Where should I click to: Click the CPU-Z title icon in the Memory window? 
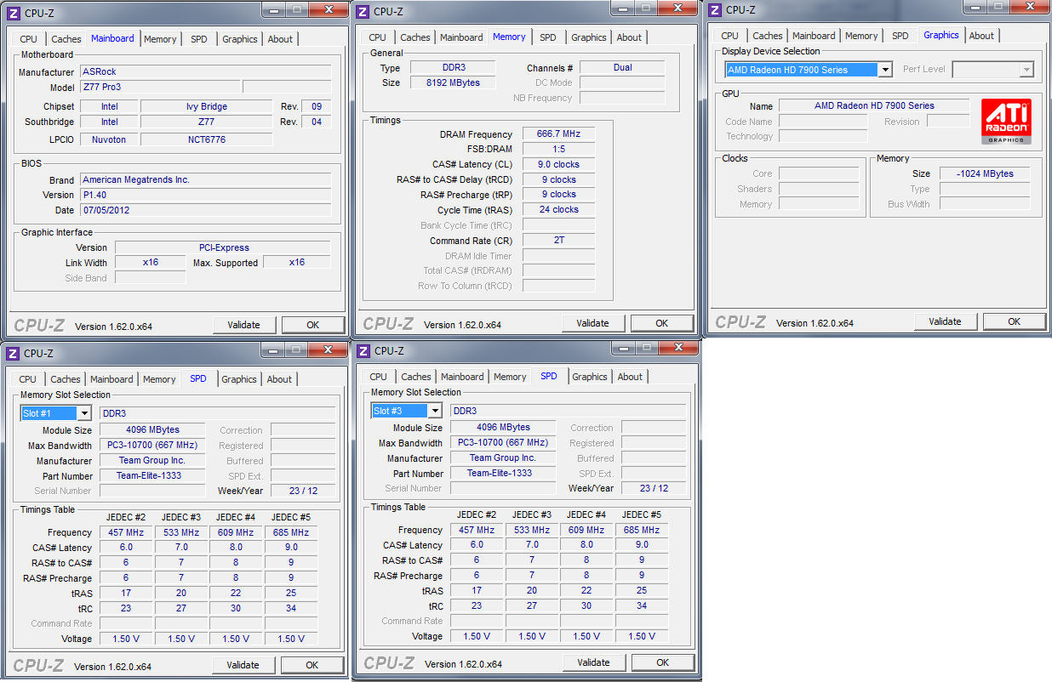[x=363, y=11]
